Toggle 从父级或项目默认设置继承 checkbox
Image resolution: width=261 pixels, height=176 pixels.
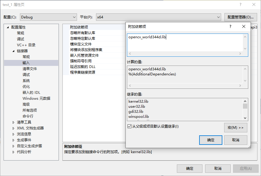[129, 126]
